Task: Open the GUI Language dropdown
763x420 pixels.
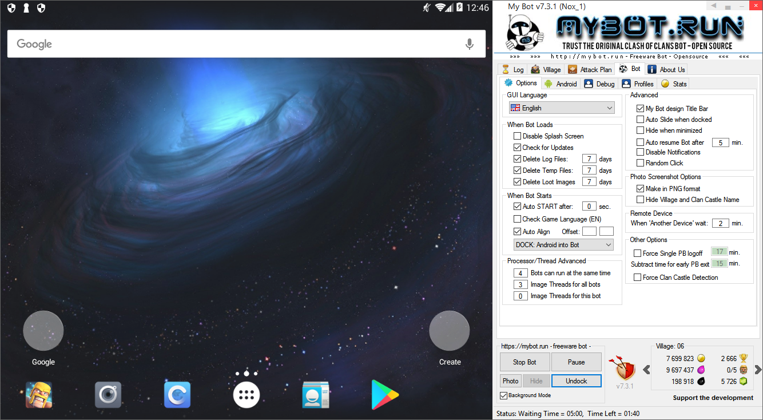Action: tap(561, 108)
